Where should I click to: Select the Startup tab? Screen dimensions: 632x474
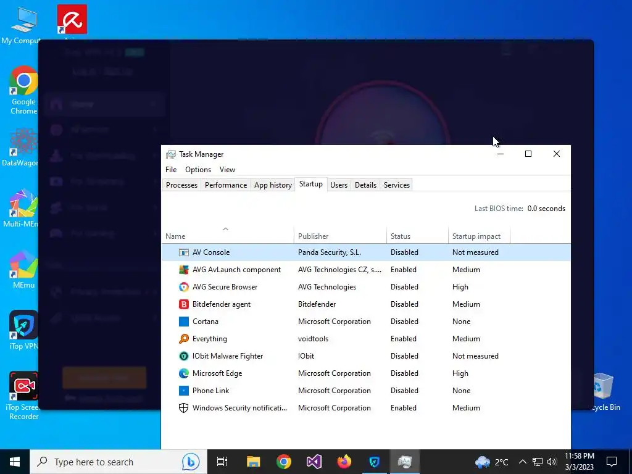click(x=311, y=184)
